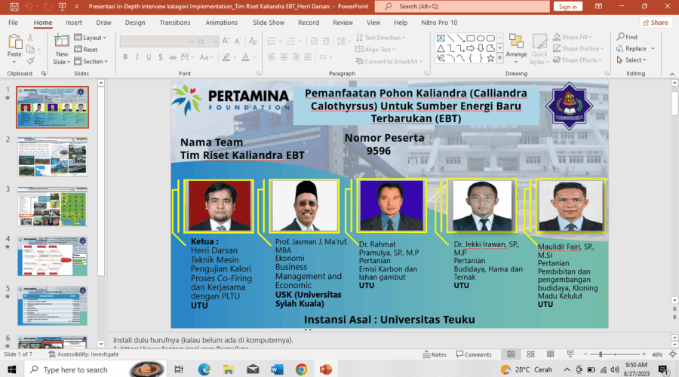
Task: Open the font name combo box
Action: point(157,41)
